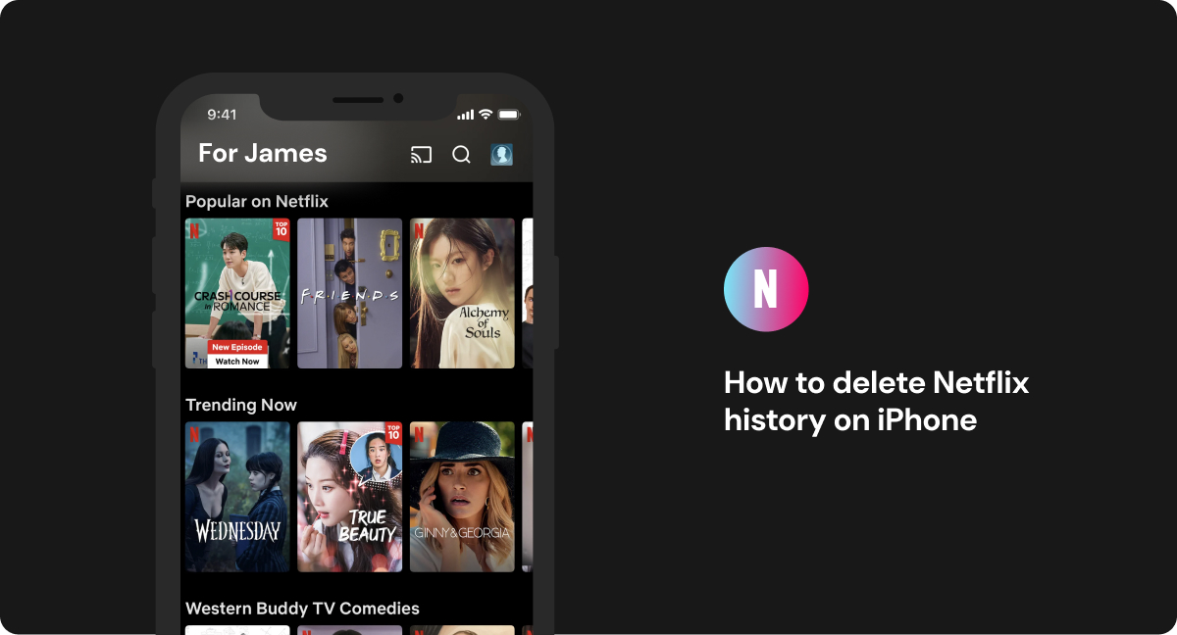This screenshot has width=1177, height=635.
Task: Open Netflix search
Action: tap(461, 154)
